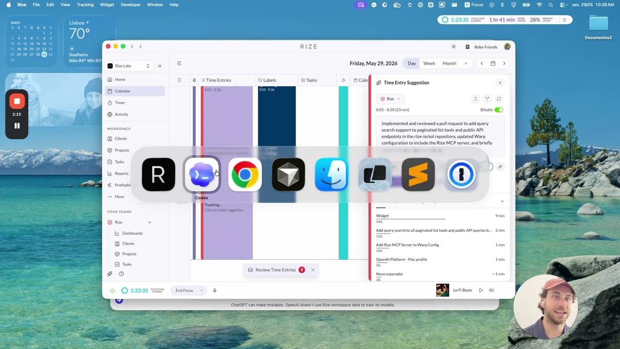Play the Lo-Fi Beats track
Image resolution: width=620 pixels, height=349 pixels.
481,290
